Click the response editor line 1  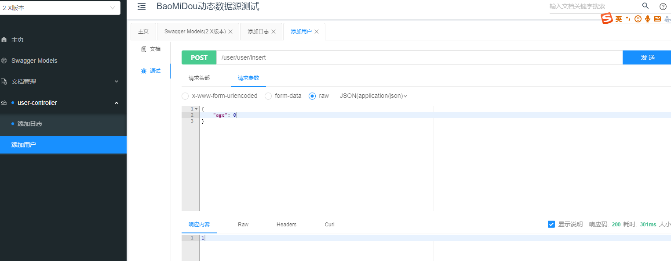click(x=435, y=238)
